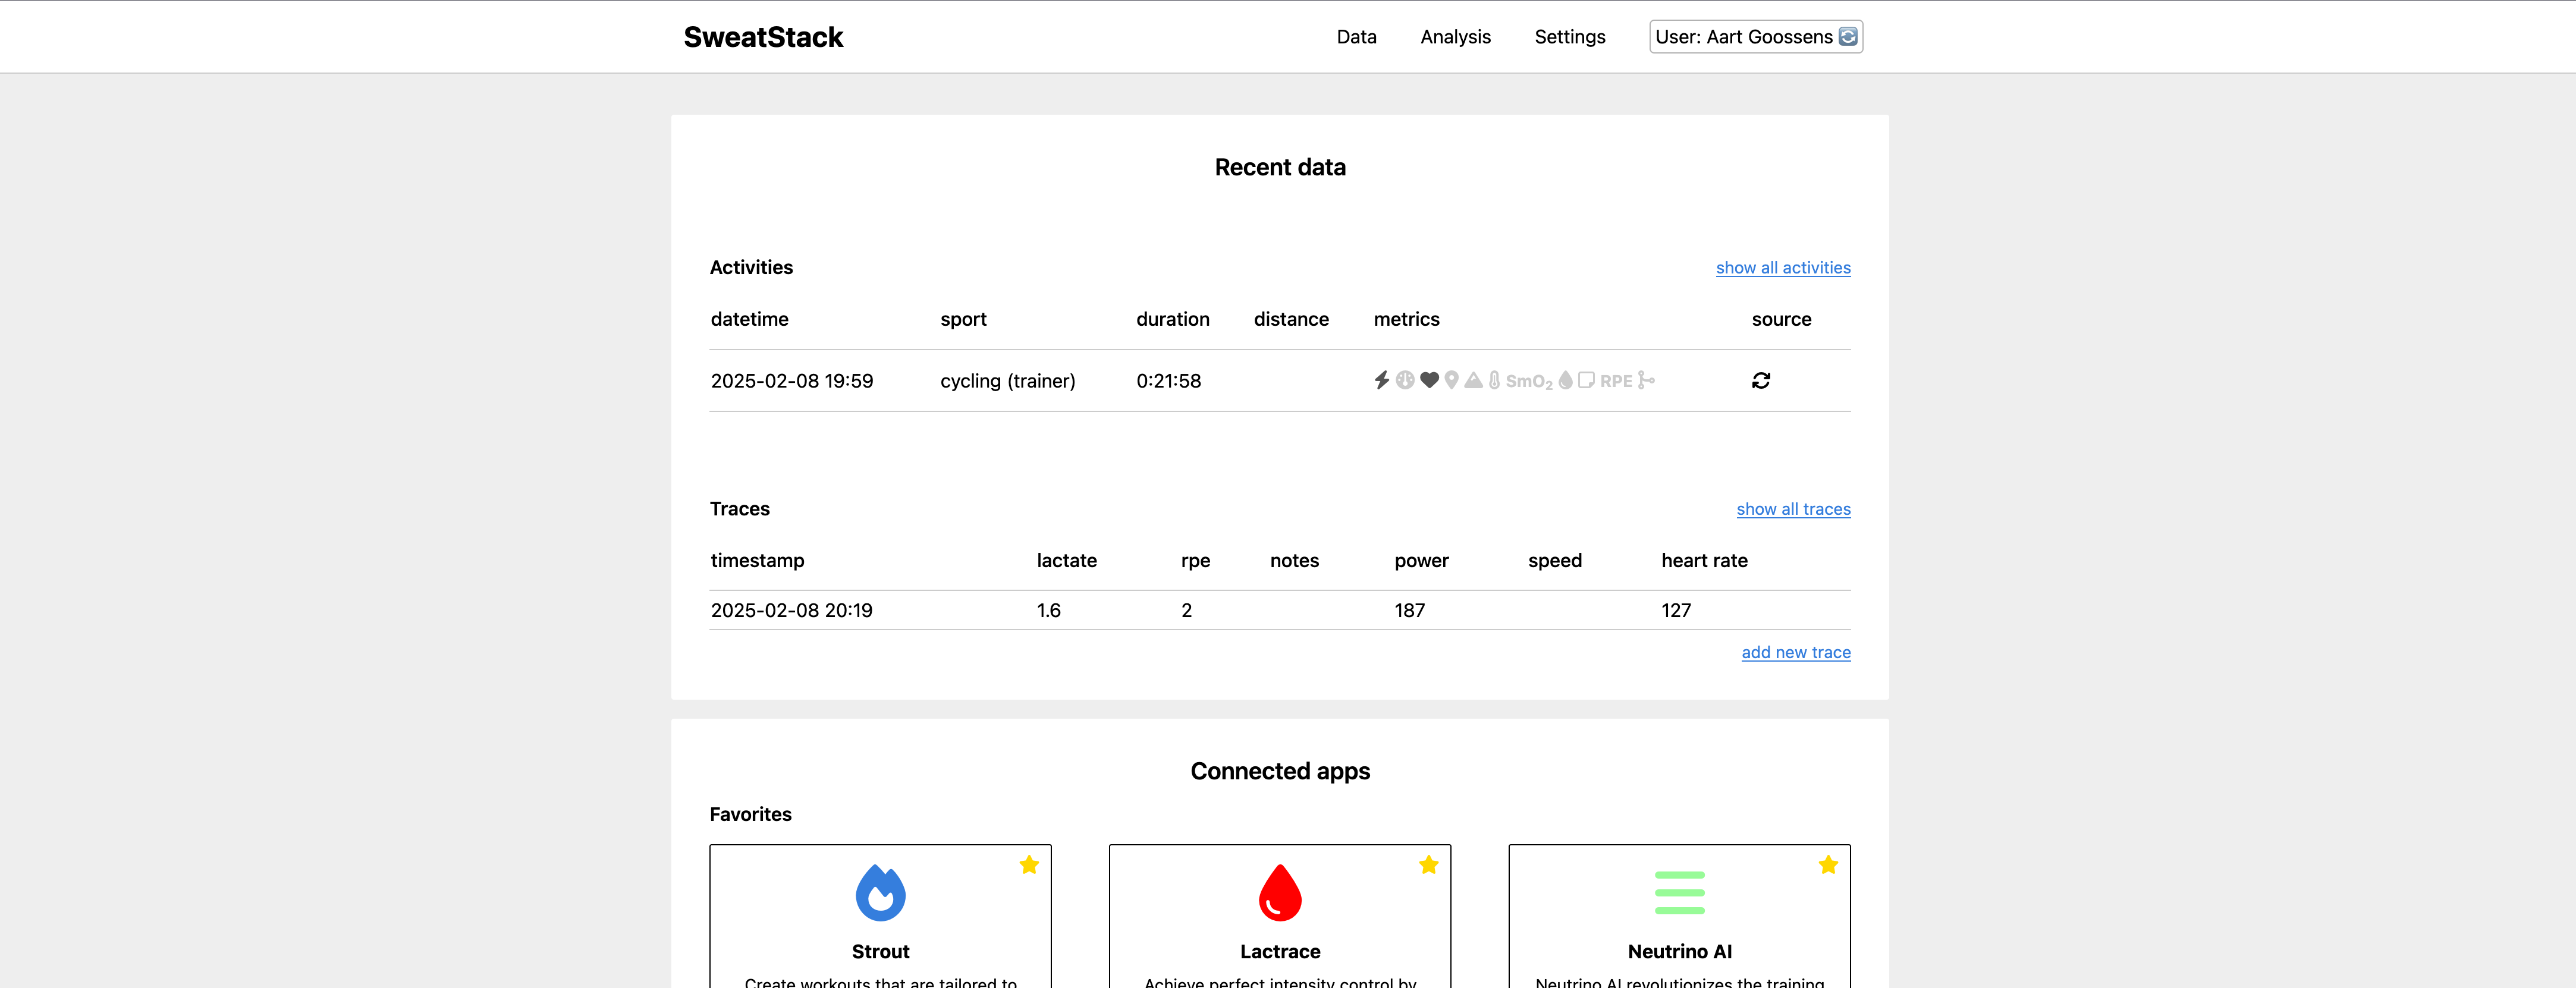This screenshot has width=2576, height=988.
Task: Open the User: Aart Goossens selector
Action: click(1756, 37)
